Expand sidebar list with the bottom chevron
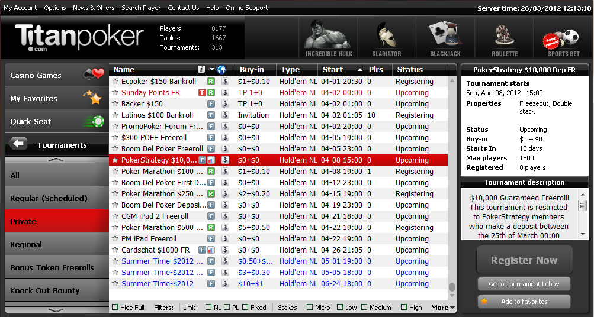 [56, 310]
